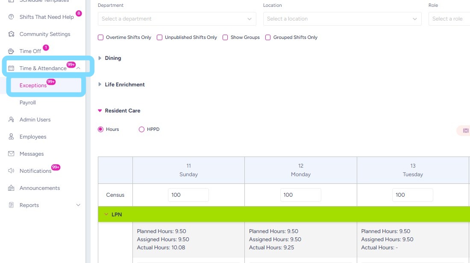
Task: Click the Sunday Census input field
Action: point(188,195)
